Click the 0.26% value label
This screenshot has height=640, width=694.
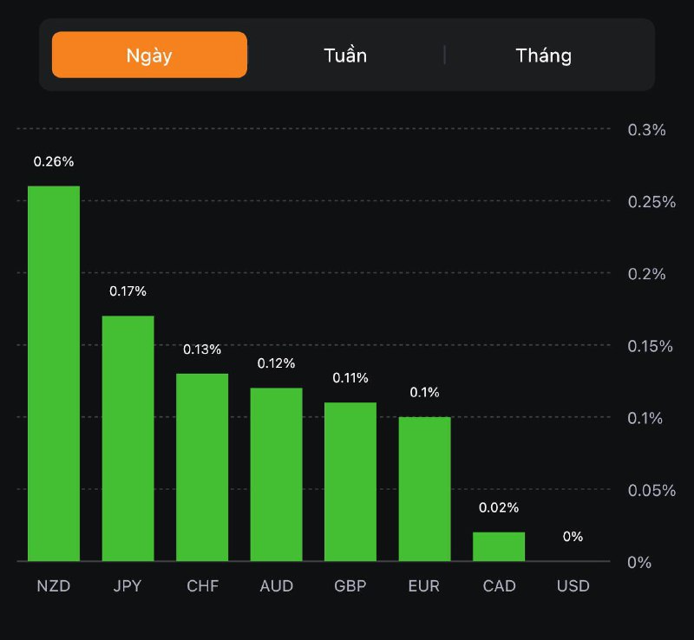click(x=54, y=161)
